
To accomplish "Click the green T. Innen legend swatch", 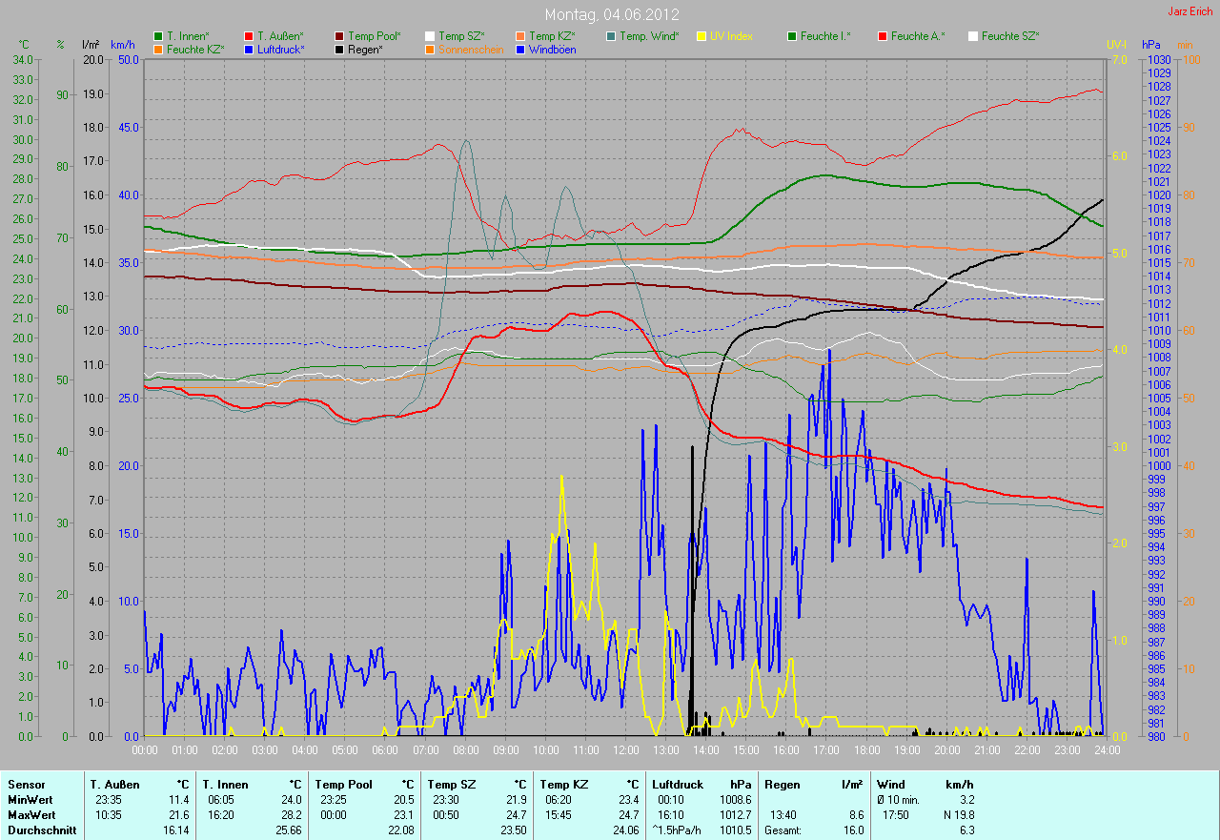I will click(158, 36).
